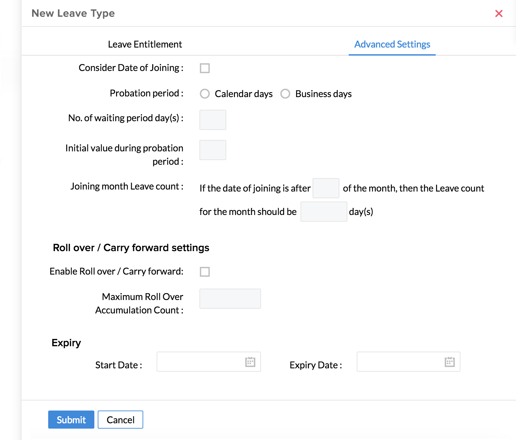Open the Advanced Settings tab
This screenshot has width=516, height=440.
point(392,44)
